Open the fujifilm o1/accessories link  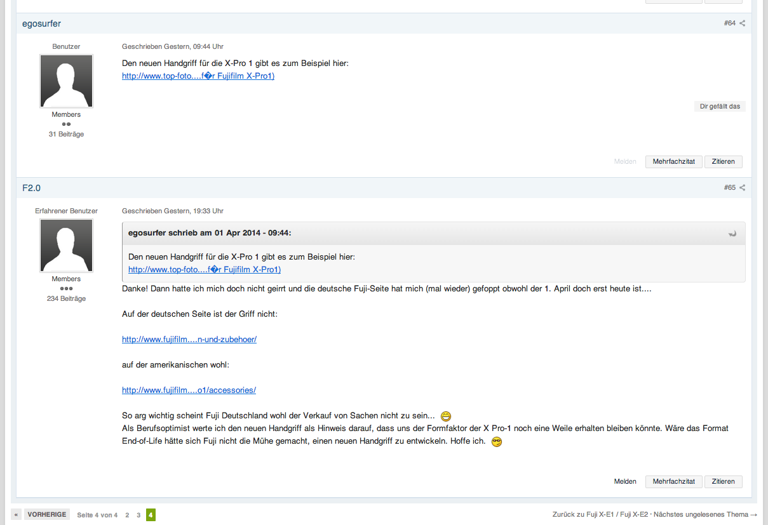(x=189, y=390)
